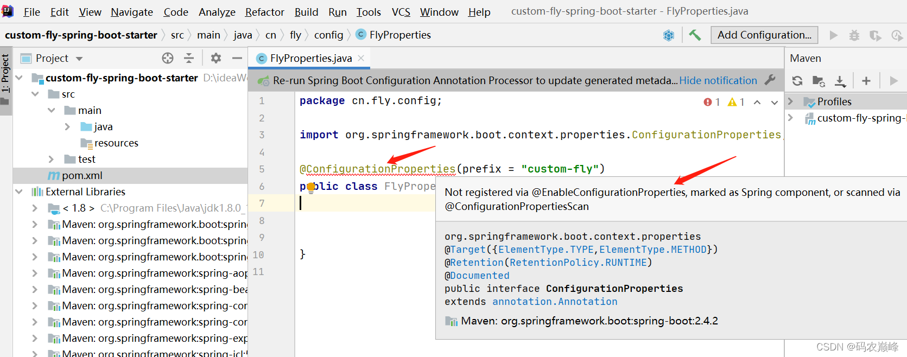The width and height of the screenshot is (907, 357).
Task: Open the Build menu
Action: [306, 12]
